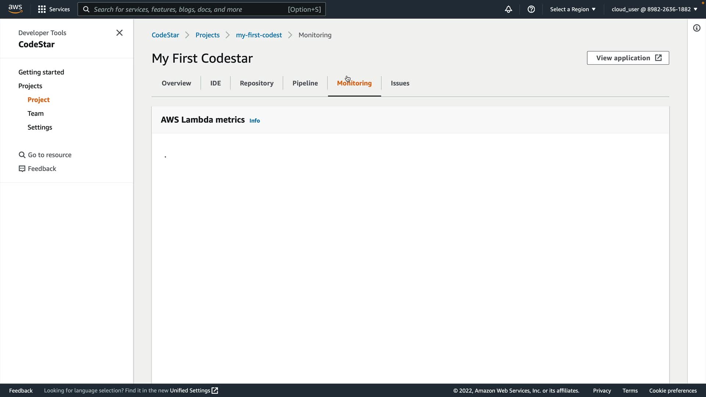
Task: Click the Go to resource search
Action: pos(45,155)
